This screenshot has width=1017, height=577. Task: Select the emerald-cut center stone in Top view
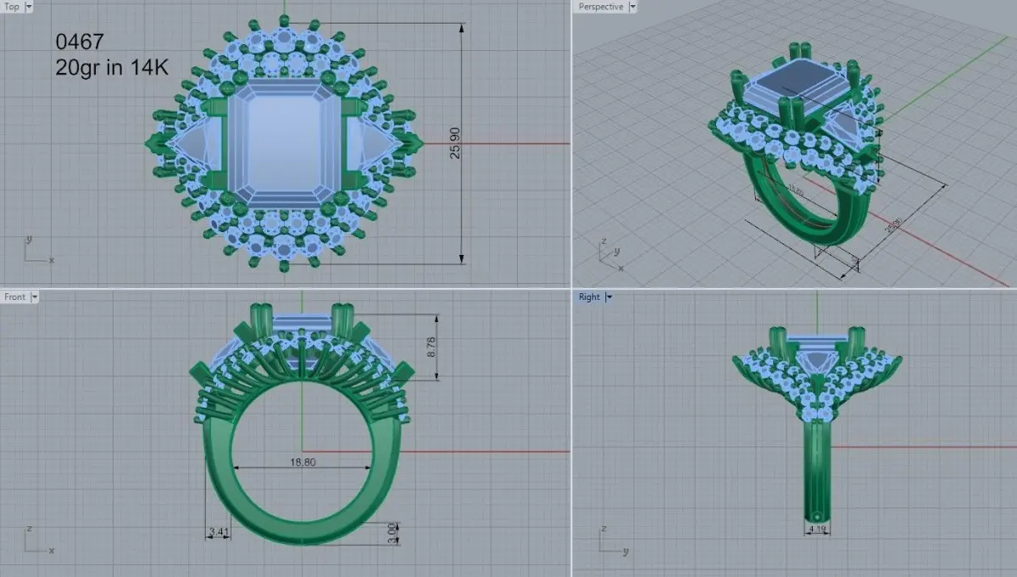point(285,144)
